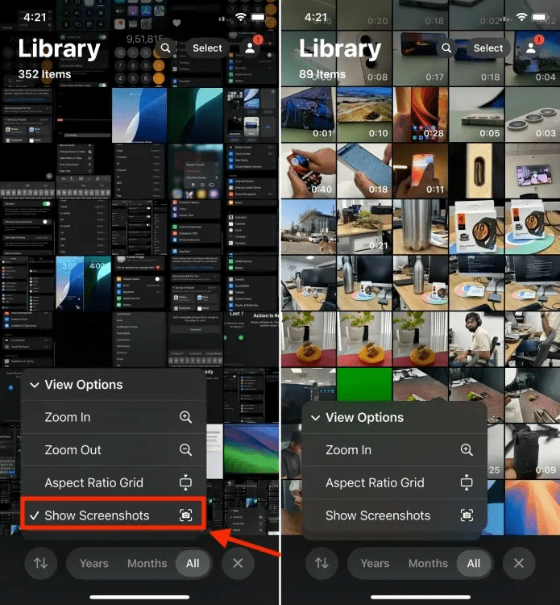Viewport: 560px width, 605px height.
Task: Tap the 89 Items label
Action: tap(322, 74)
